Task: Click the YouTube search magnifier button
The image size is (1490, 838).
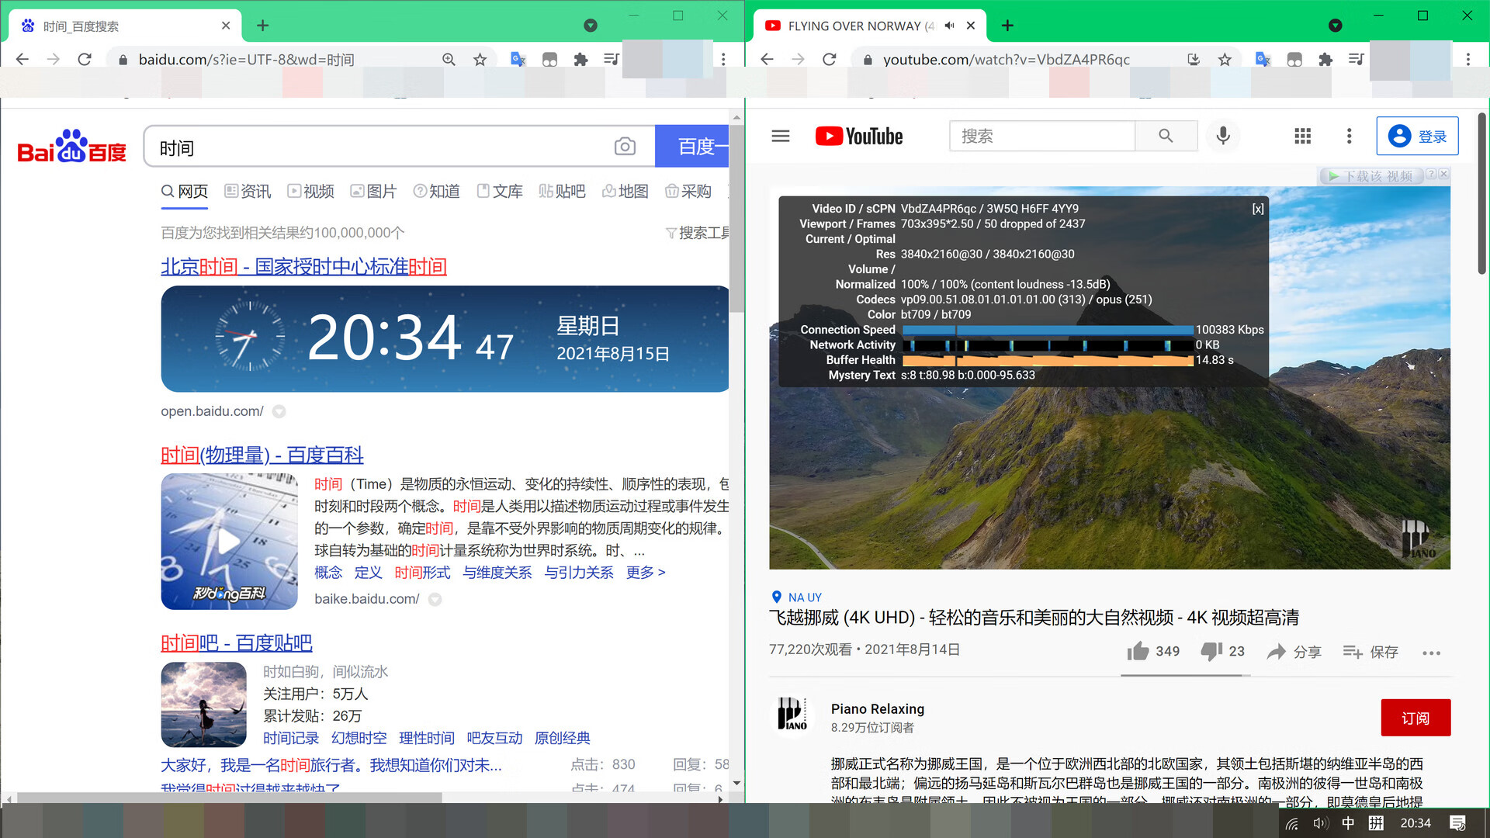Action: 1166,136
